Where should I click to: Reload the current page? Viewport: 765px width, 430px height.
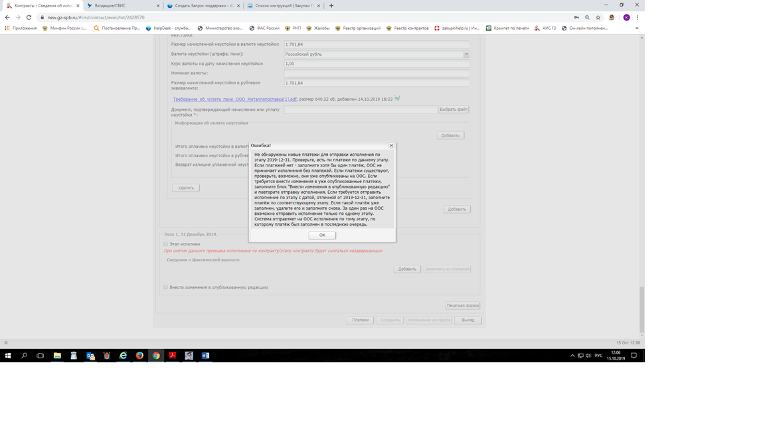[x=29, y=17]
